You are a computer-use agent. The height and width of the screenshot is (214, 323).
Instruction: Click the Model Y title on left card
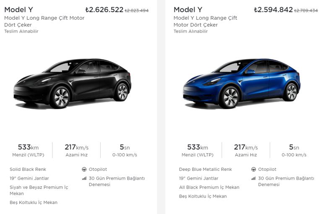tap(18, 10)
